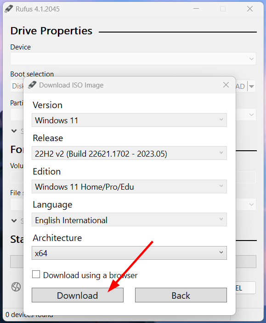The image size is (266, 323).
Task: Click the Download button
Action: pos(78,295)
